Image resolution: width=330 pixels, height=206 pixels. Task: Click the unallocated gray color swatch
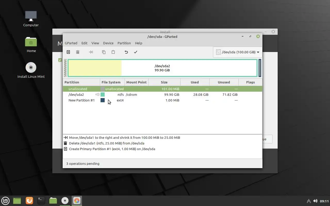(103, 89)
